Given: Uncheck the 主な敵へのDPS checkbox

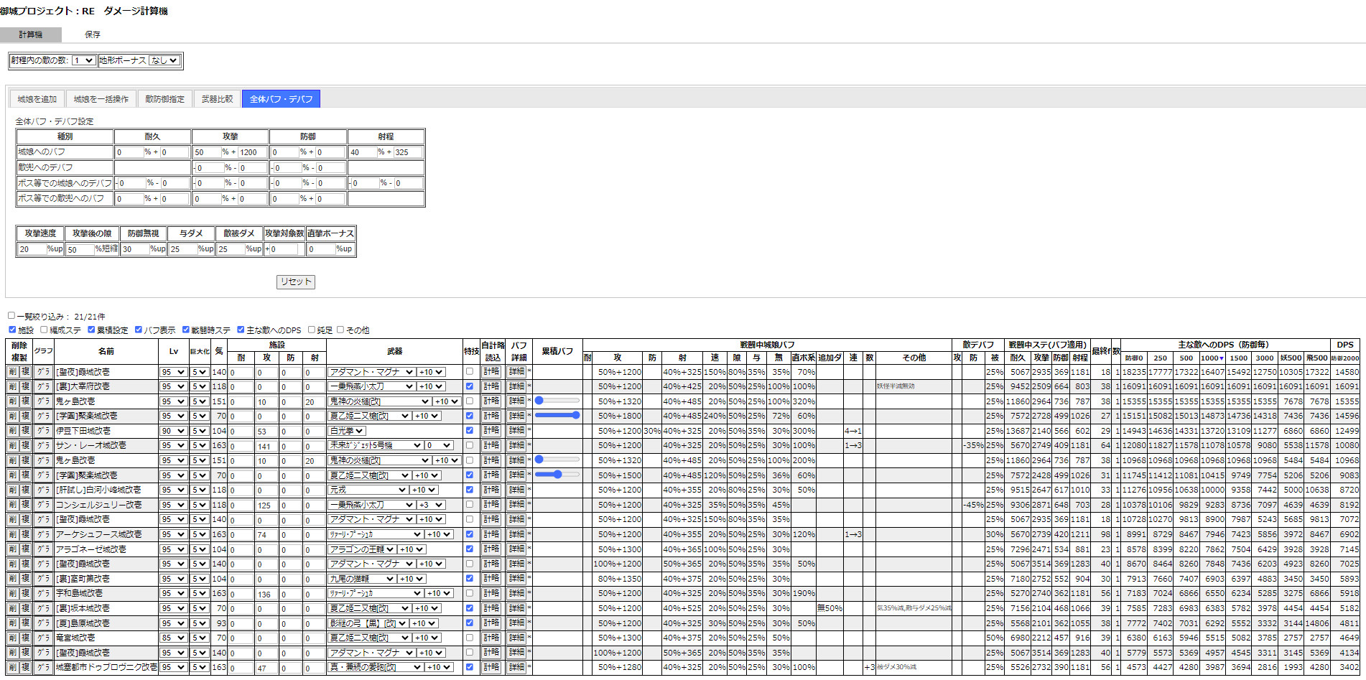Looking at the screenshot, I should [241, 330].
